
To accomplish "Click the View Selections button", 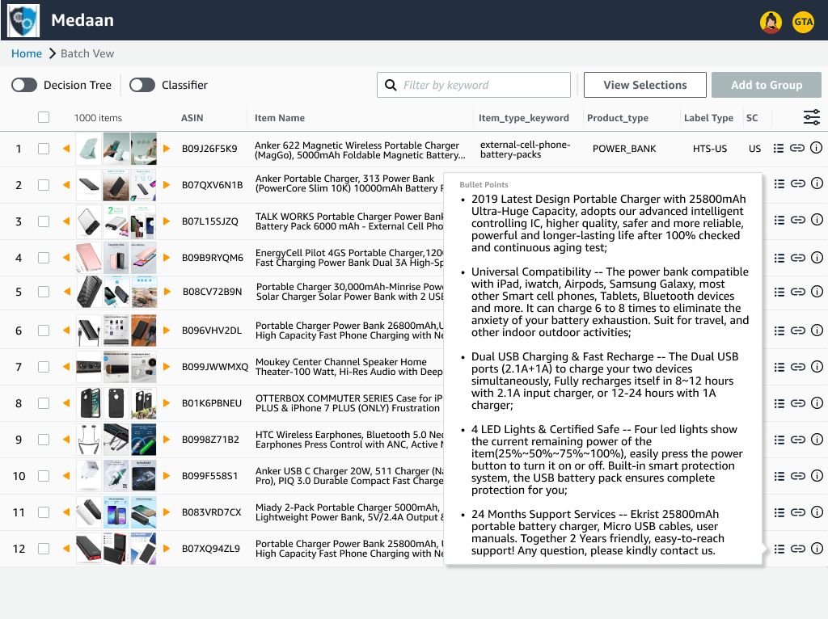I will click(644, 85).
